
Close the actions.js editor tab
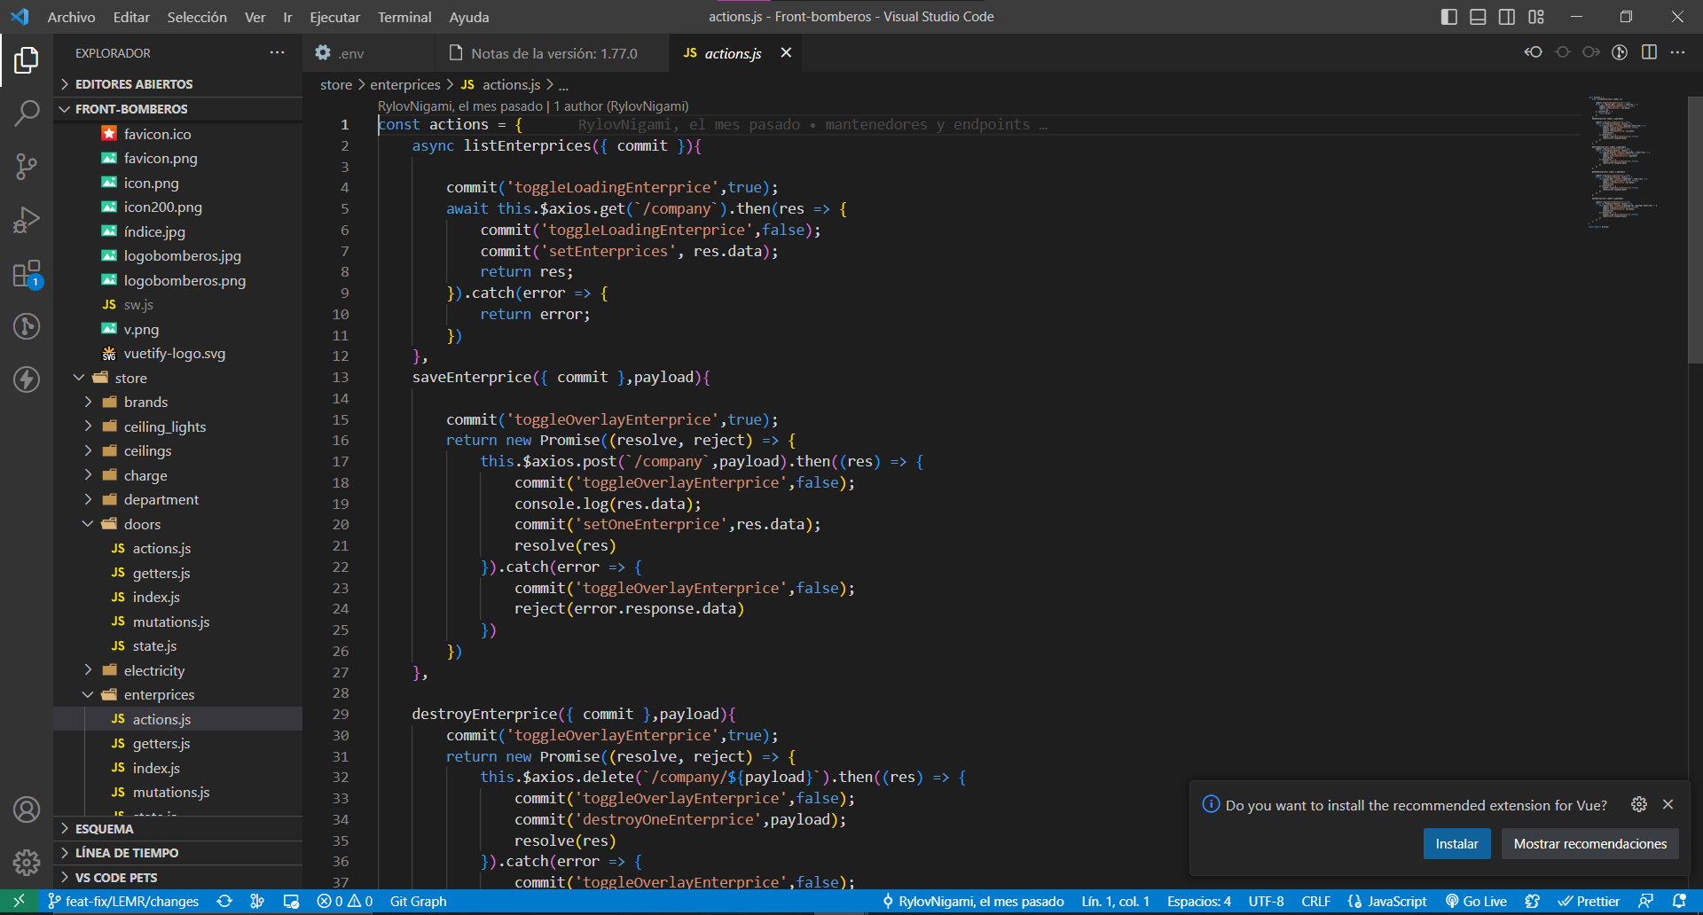click(786, 53)
